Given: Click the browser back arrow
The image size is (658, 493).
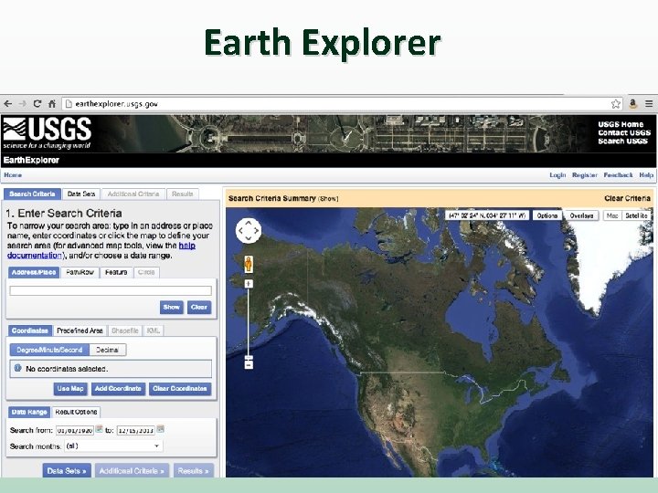Looking at the screenshot, I should [7, 103].
